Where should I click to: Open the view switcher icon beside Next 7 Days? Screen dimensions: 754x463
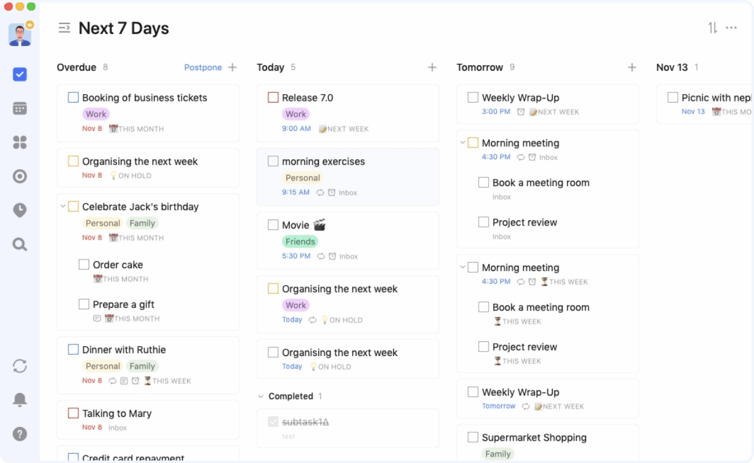(x=64, y=28)
